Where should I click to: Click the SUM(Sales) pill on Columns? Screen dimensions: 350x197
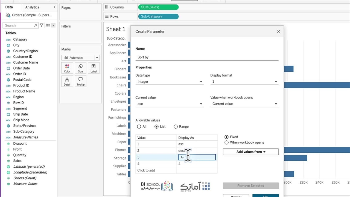(158, 7)
